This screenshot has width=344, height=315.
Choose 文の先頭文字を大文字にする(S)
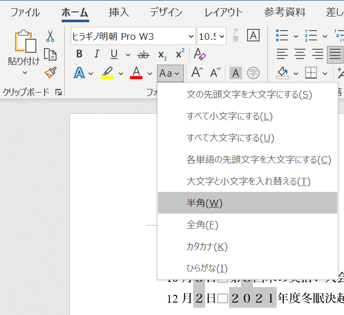click(x=248, y=95)
